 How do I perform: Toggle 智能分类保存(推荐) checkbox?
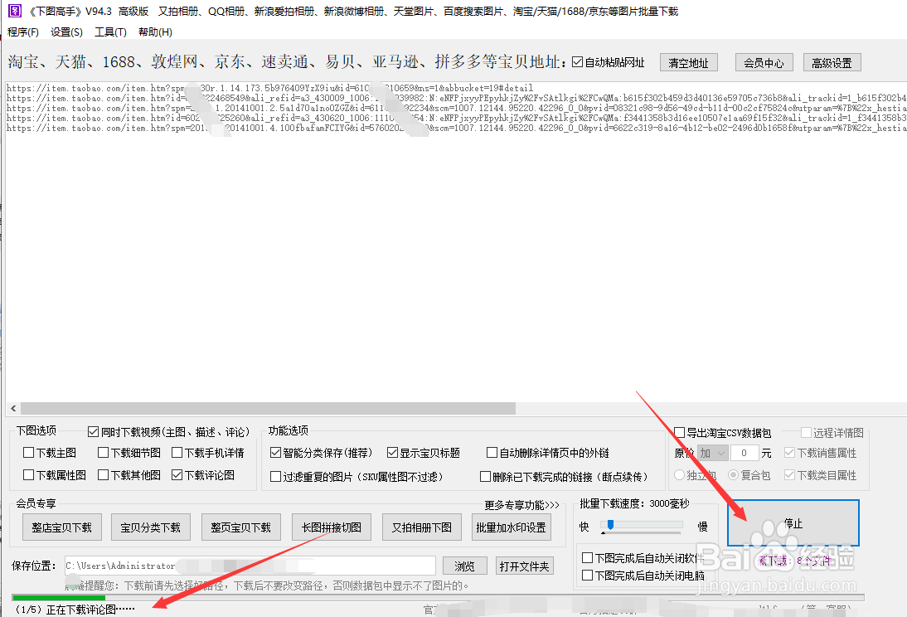pyautogui.click(x=275, y=453)
